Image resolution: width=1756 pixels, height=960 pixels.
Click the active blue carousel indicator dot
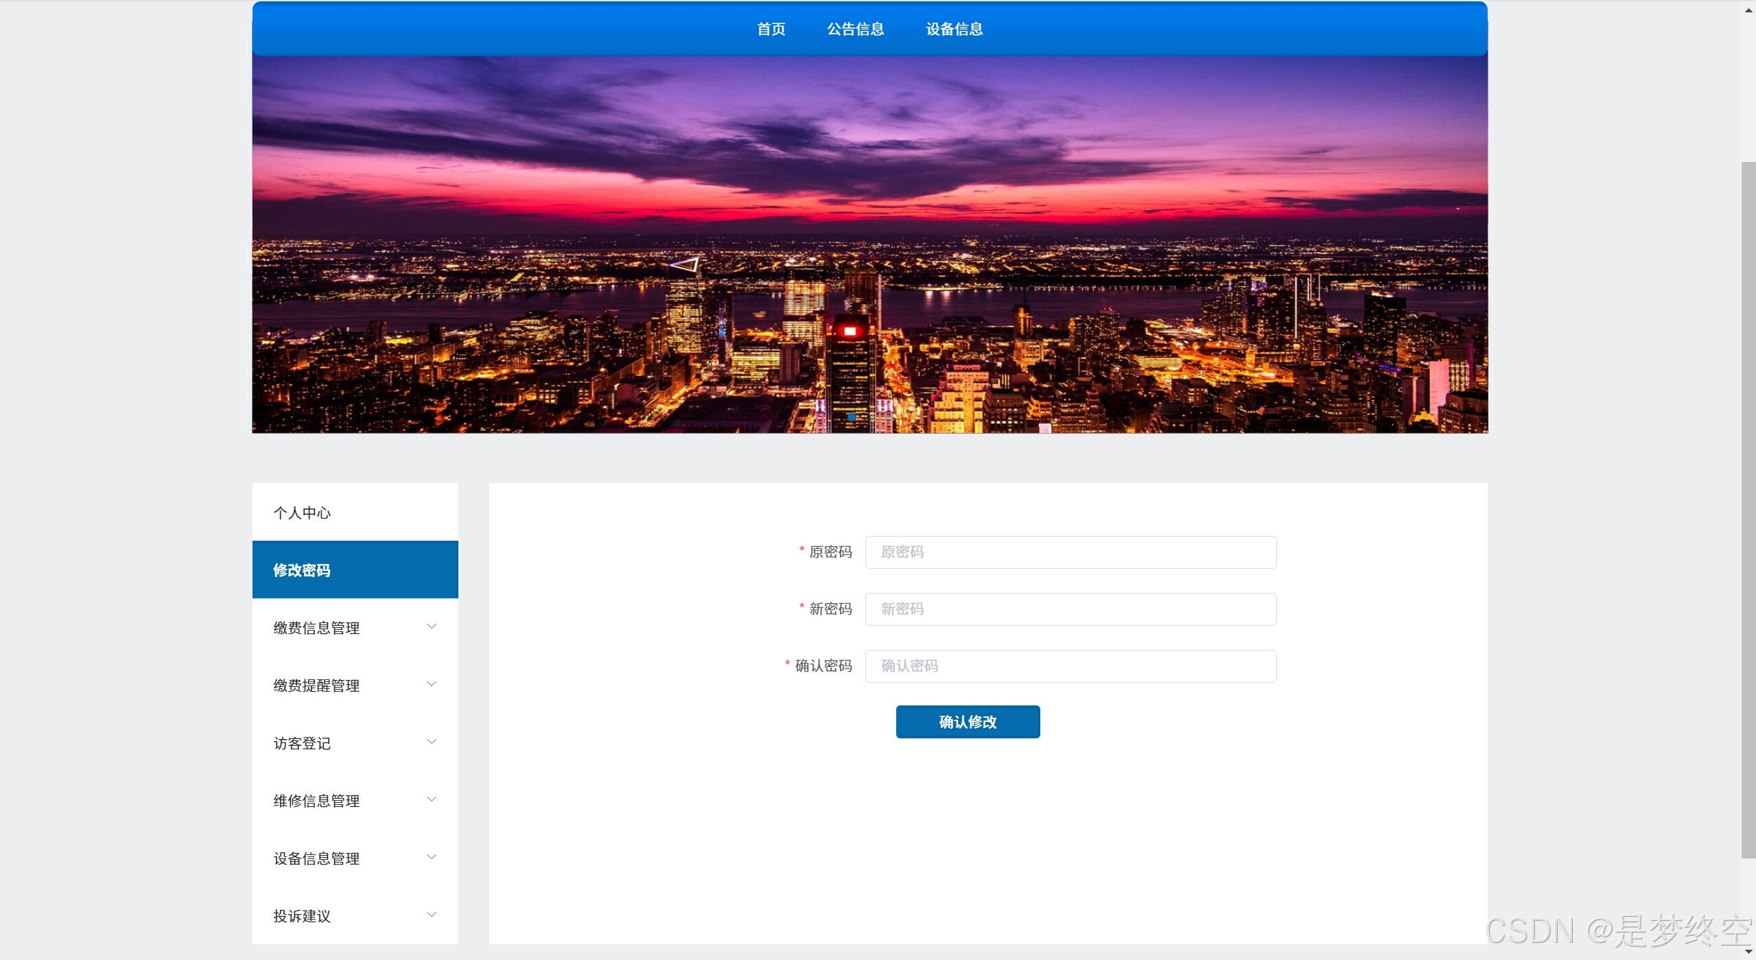click(852, 417)
